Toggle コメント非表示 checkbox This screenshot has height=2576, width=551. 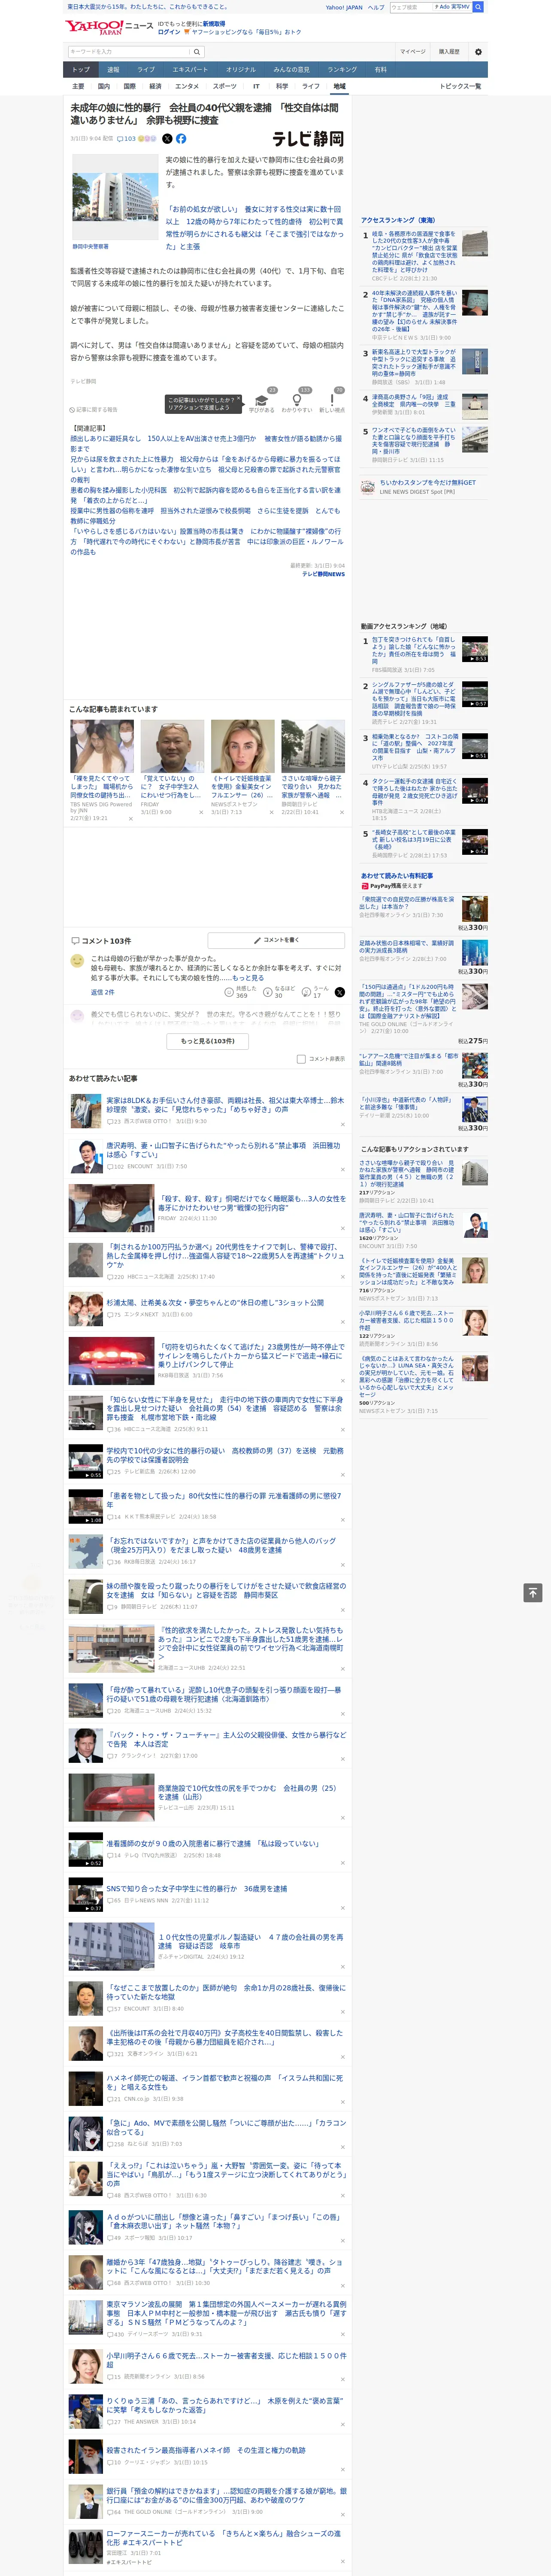301,1059
